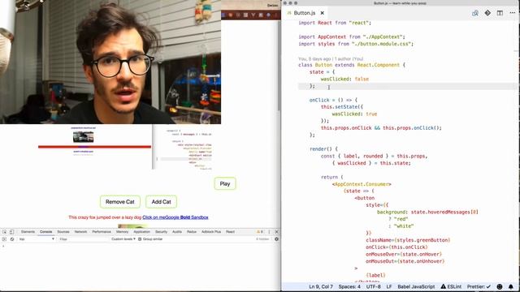Click the 'onMouseOver={state.onHover}' line
This screenshot has height=292, width=520.
[404, 254]
